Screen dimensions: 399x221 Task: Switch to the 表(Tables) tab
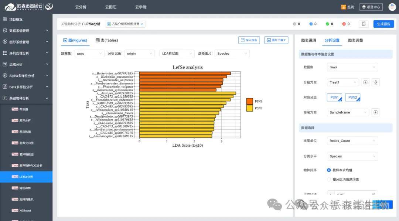[107, 40]
